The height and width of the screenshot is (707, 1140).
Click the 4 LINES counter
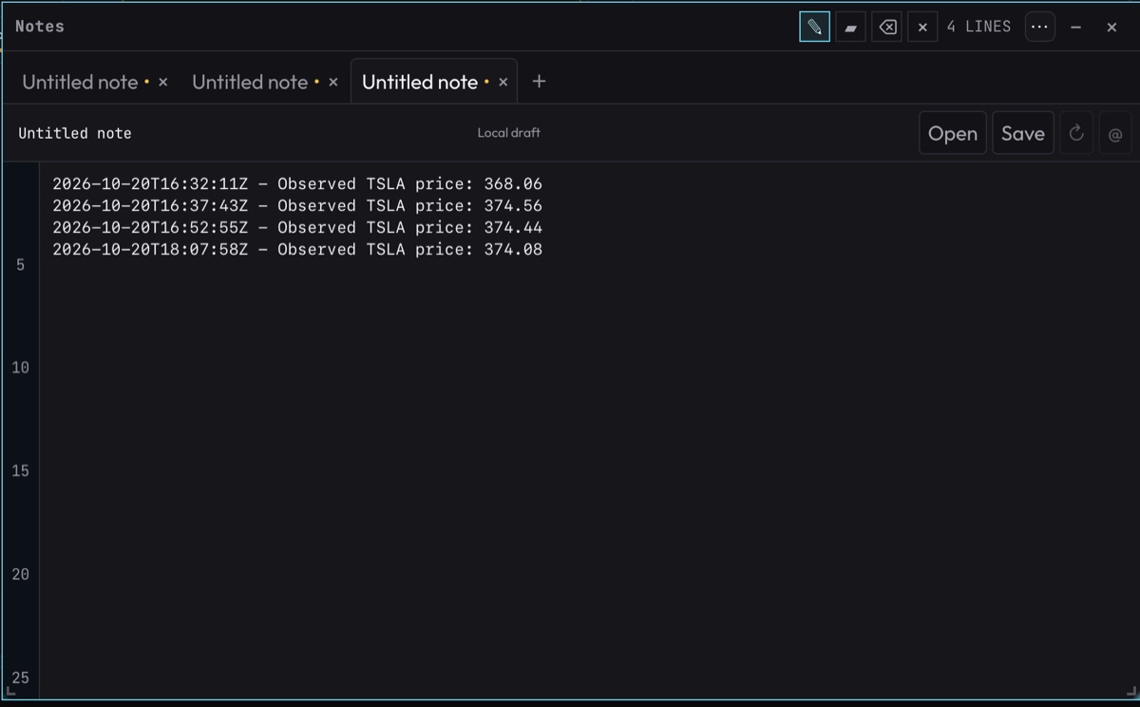pyautogui.click(x=978, y=27)
